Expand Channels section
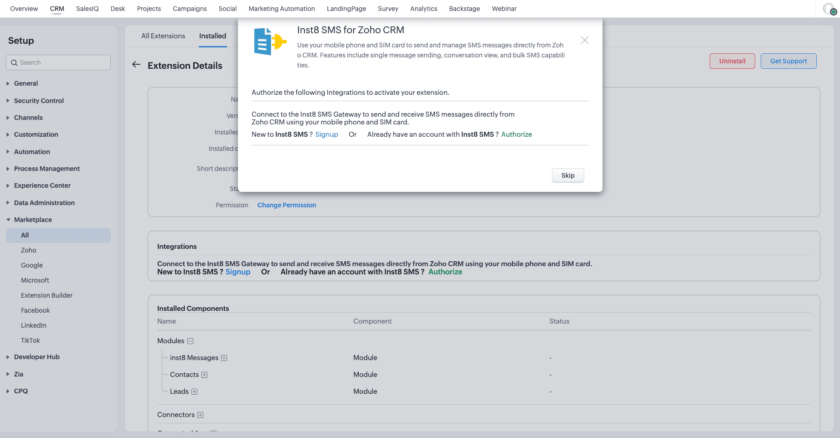 point(8,118)
